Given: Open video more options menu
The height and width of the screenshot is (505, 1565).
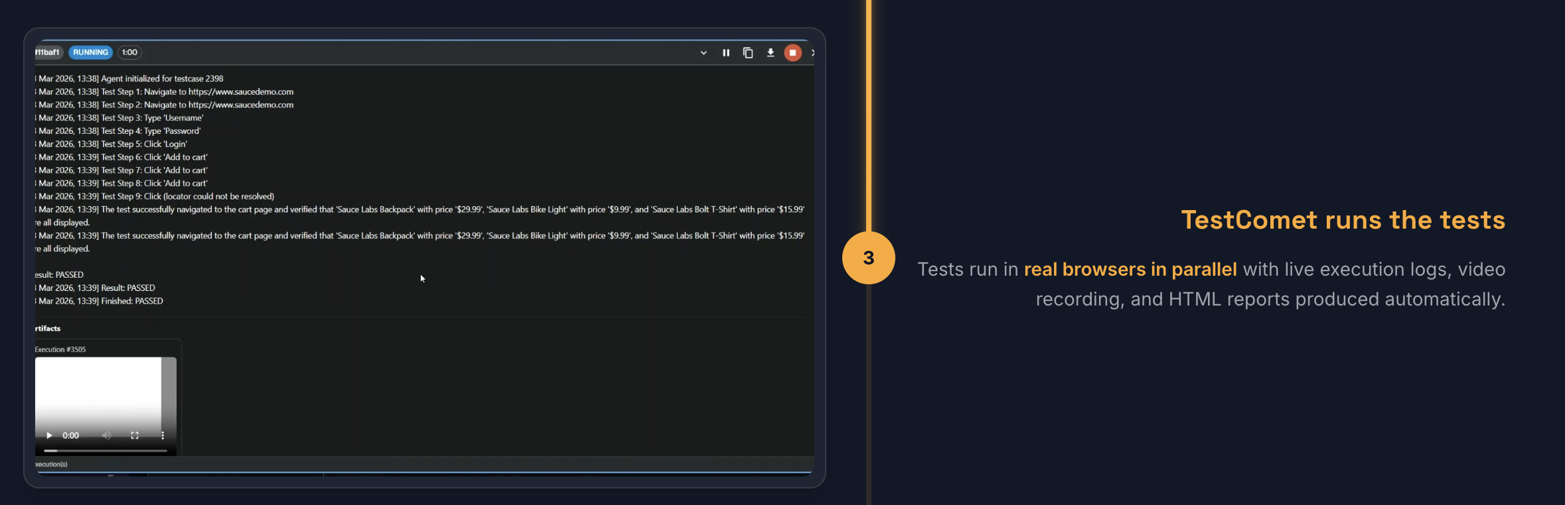Looking at the screenshot, I should (x=163, y=435).
